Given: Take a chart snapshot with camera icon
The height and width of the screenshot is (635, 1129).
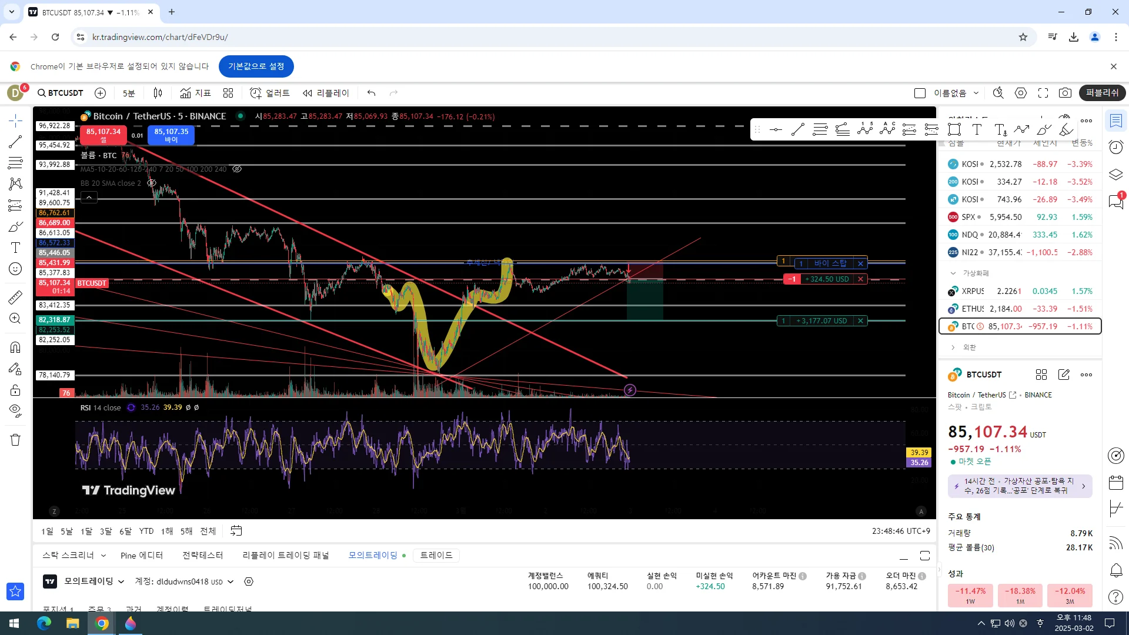Looking at the screenshot, I should pyautogui.click(x=1065, y=93).
